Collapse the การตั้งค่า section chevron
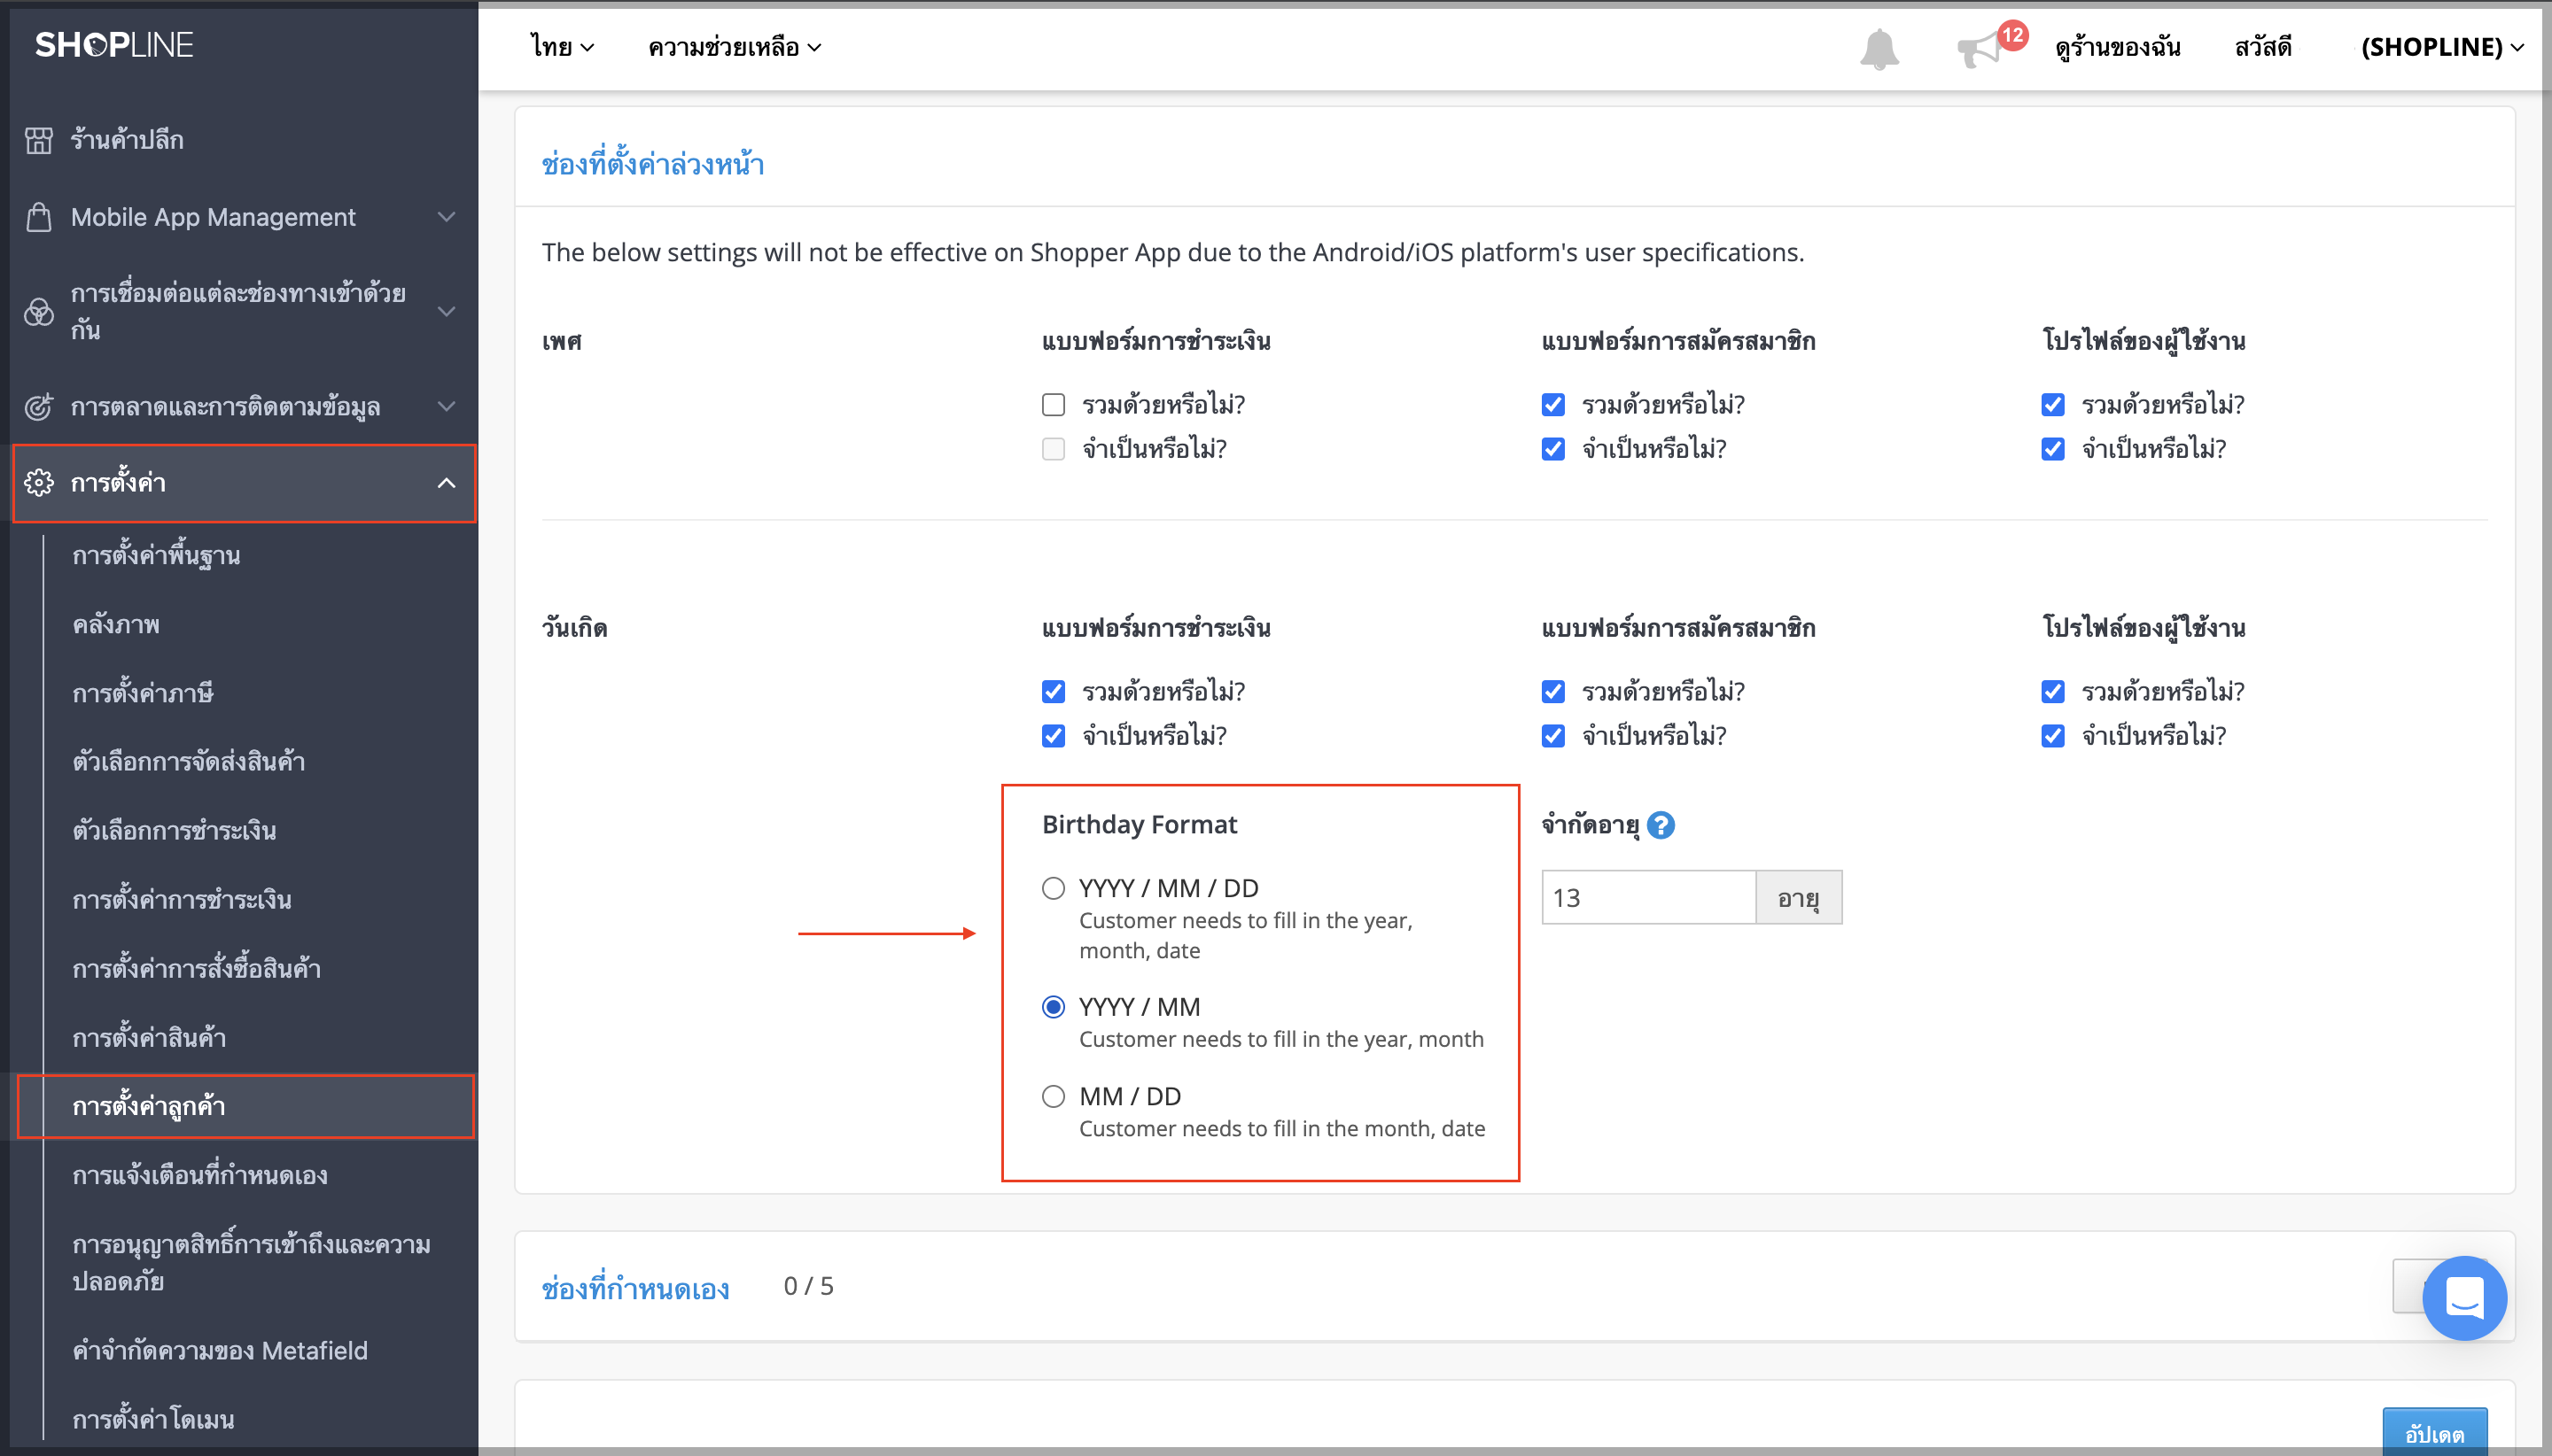 tap(447, 483)
